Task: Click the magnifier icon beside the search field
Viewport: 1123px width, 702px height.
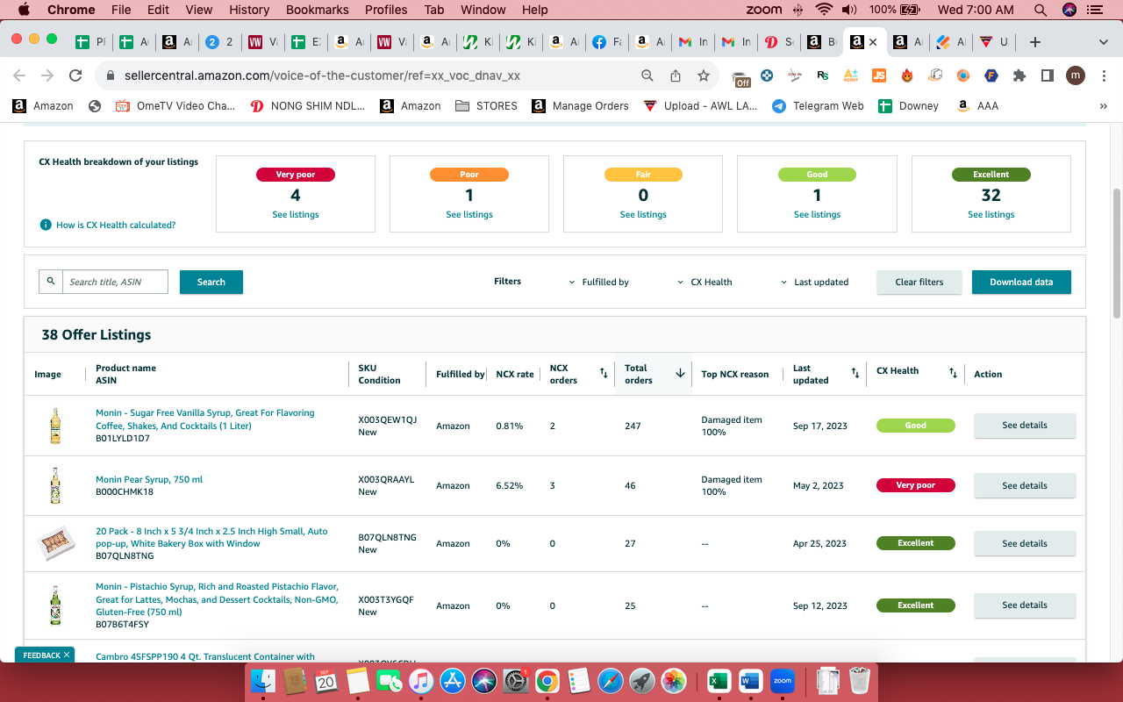Action: pyautogui.click(x=51, y=282)
